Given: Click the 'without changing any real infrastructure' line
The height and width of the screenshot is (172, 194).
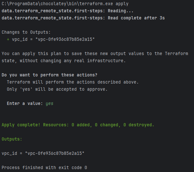Looking at the screenshot, I should (63, 61).
